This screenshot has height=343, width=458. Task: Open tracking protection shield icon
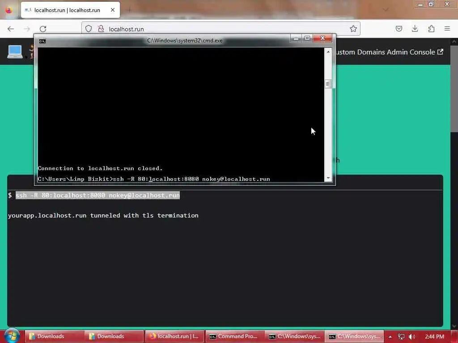tap(89, 29)
